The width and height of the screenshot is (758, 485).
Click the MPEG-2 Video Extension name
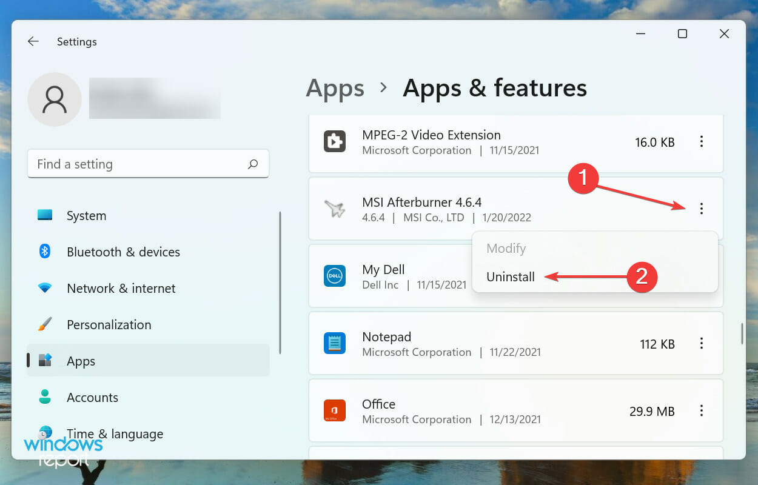431,135
